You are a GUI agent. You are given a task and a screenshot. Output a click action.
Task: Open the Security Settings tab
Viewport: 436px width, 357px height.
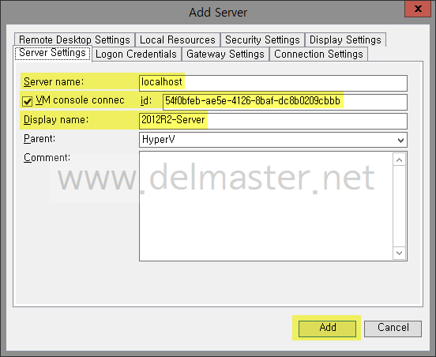(x=262, y=39)
